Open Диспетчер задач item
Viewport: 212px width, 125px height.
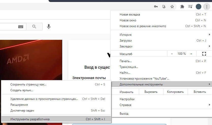coord(56,111)
